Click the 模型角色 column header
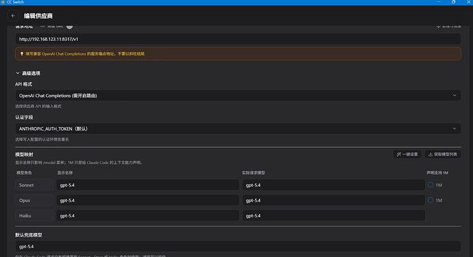This screenshot has height=257, width=473. point(24,173)
